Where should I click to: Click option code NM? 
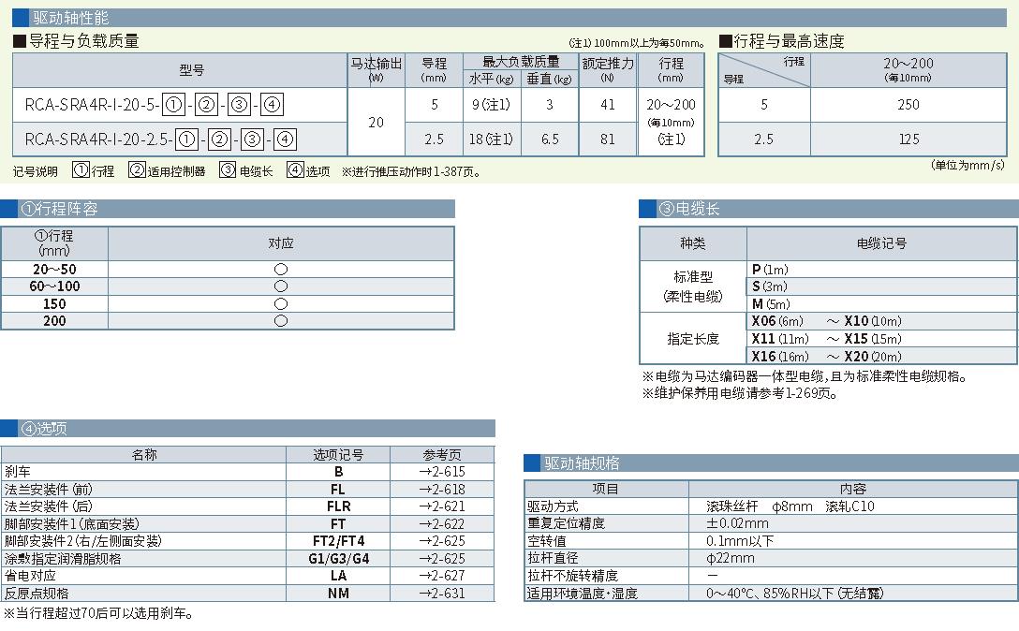coord(339,594)
